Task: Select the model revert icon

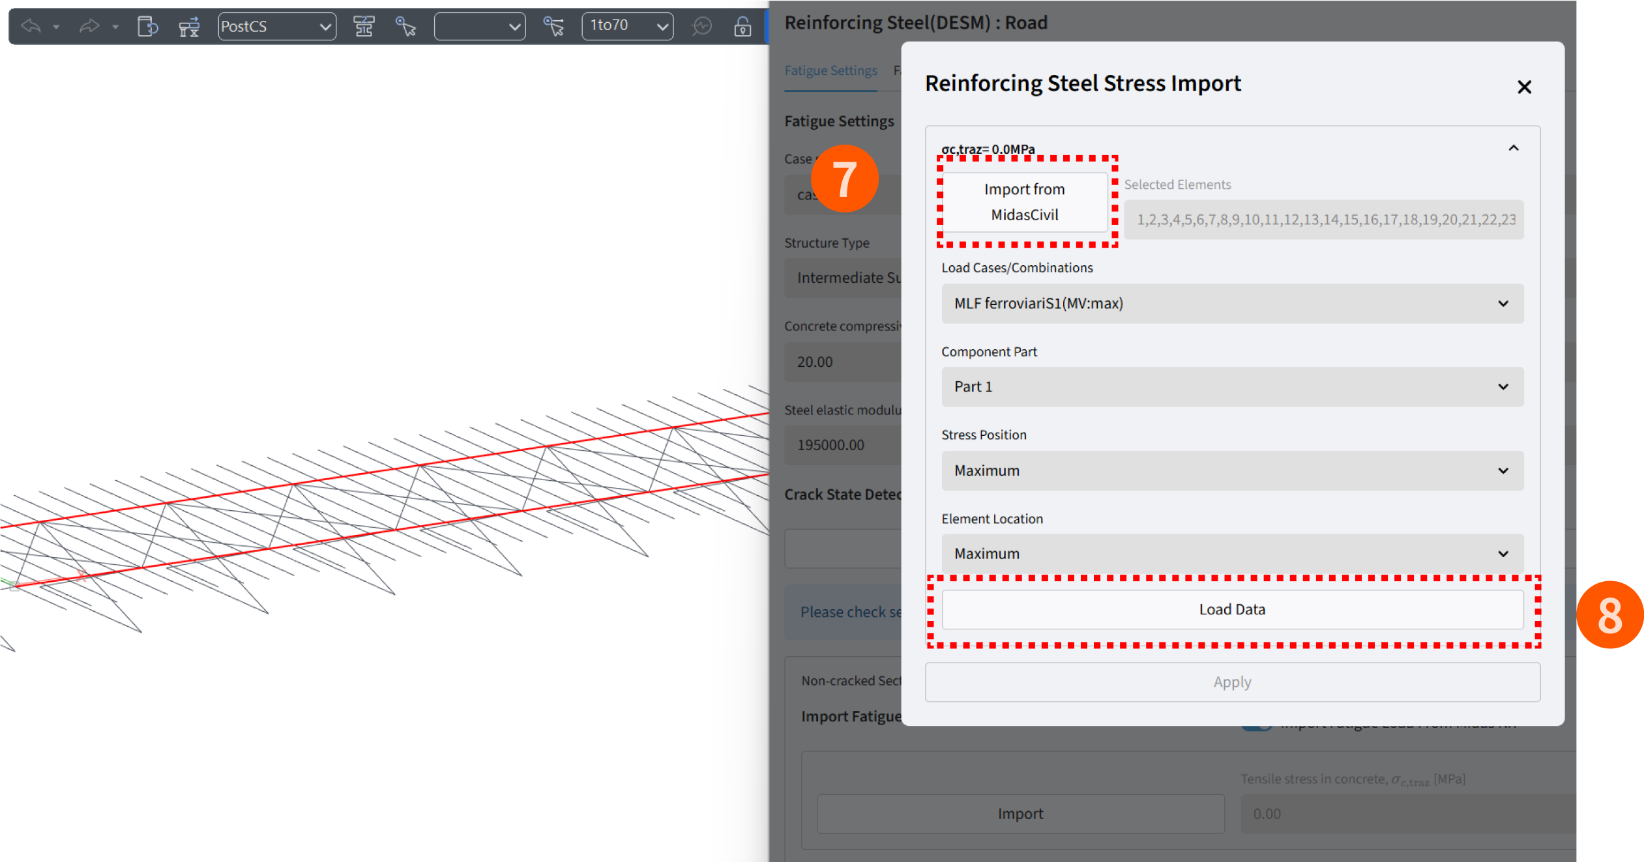Action: 148,26
